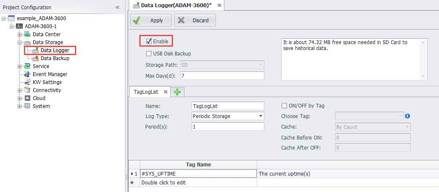
Task: Click the Data Backup icon
Action: (35, 58)
